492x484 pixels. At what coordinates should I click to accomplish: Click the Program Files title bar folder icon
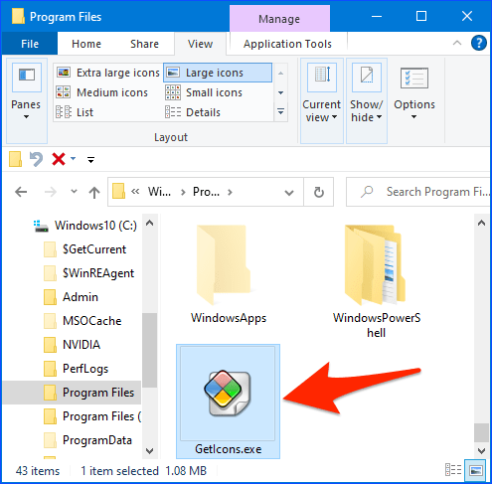tap(18, 16)
